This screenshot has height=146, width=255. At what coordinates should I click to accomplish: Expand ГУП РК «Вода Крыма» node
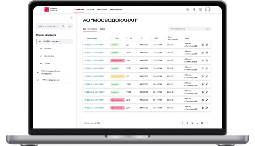[x=38, y=80]
